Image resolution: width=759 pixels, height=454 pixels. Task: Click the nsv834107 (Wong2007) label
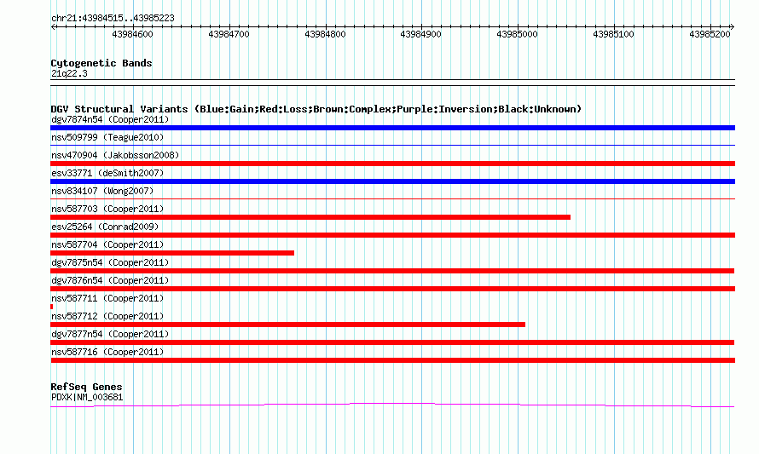click(102, 191)
